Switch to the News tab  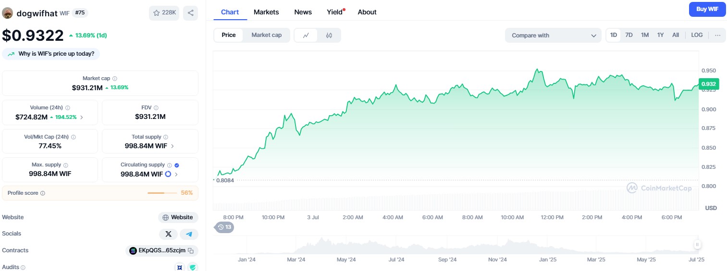click(303, 12)
